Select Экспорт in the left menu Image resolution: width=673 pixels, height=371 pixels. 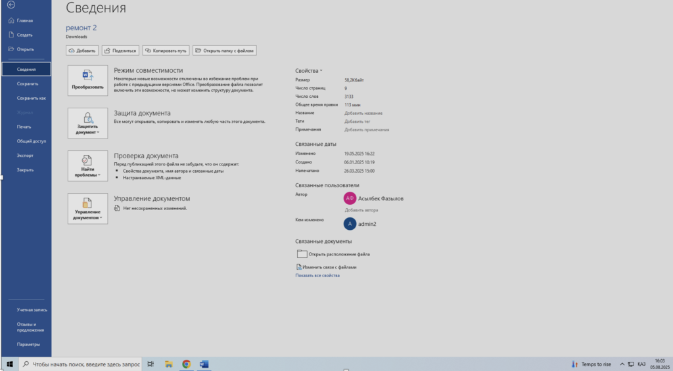point(25,156)
